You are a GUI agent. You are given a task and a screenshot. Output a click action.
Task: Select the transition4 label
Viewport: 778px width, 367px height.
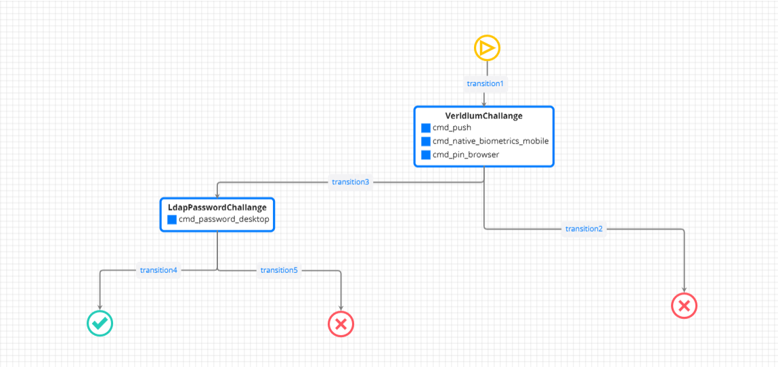pos(158,270)
